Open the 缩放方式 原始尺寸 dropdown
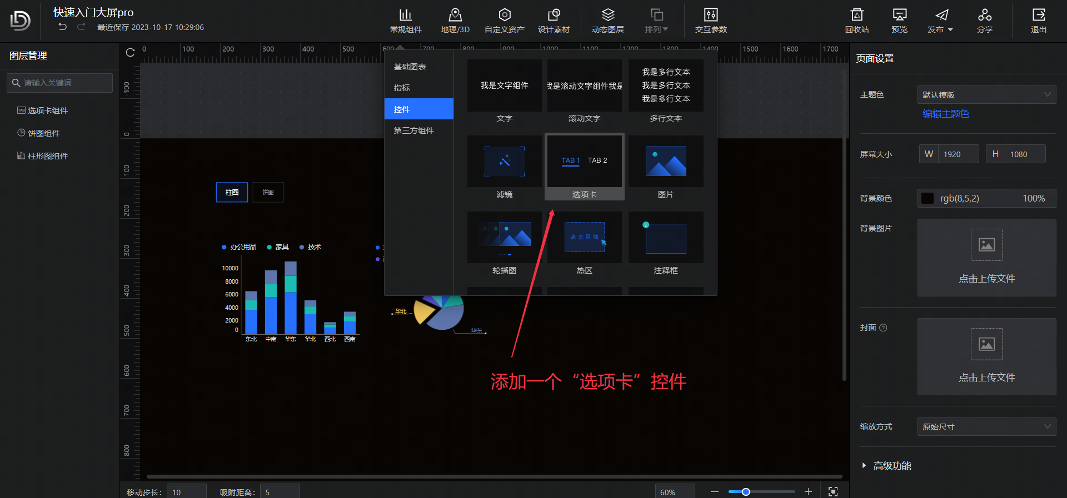 986,427
